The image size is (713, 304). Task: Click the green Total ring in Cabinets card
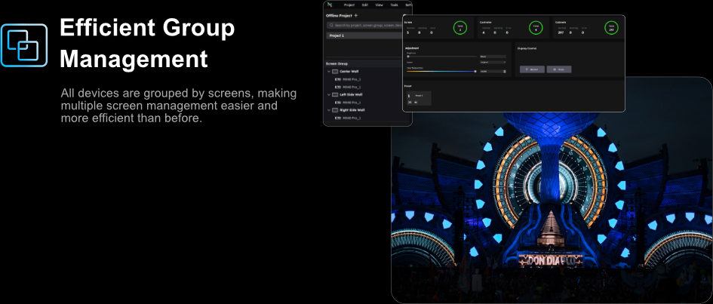[x=610, y=28]
